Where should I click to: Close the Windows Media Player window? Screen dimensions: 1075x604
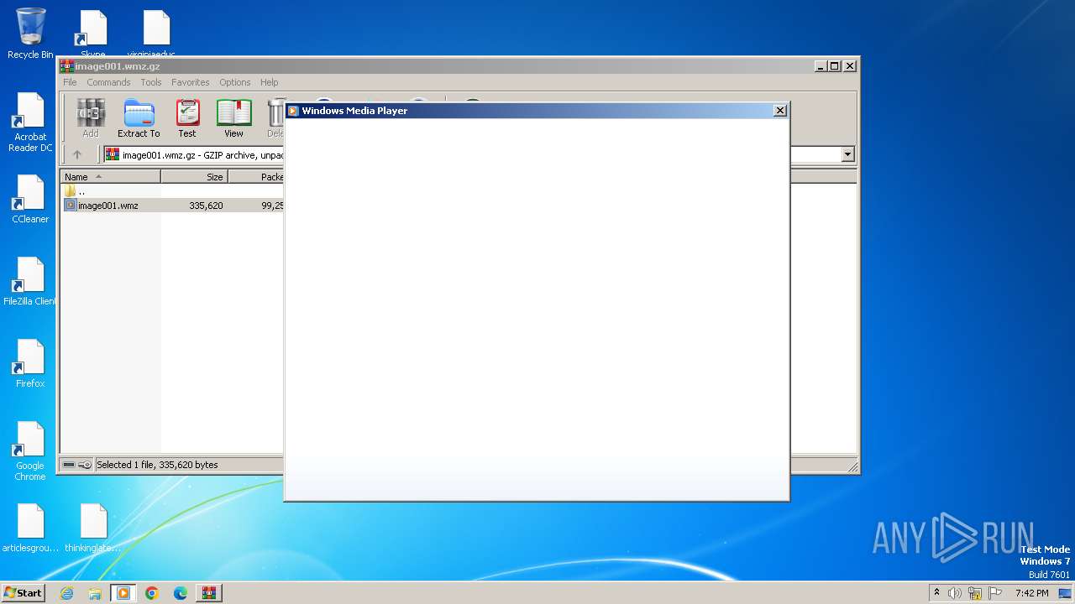click(779, 110)
